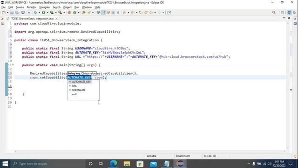Viewport: 298px width, 168px height.
Task: Open the Source menu
Action: tap(20, 7)
